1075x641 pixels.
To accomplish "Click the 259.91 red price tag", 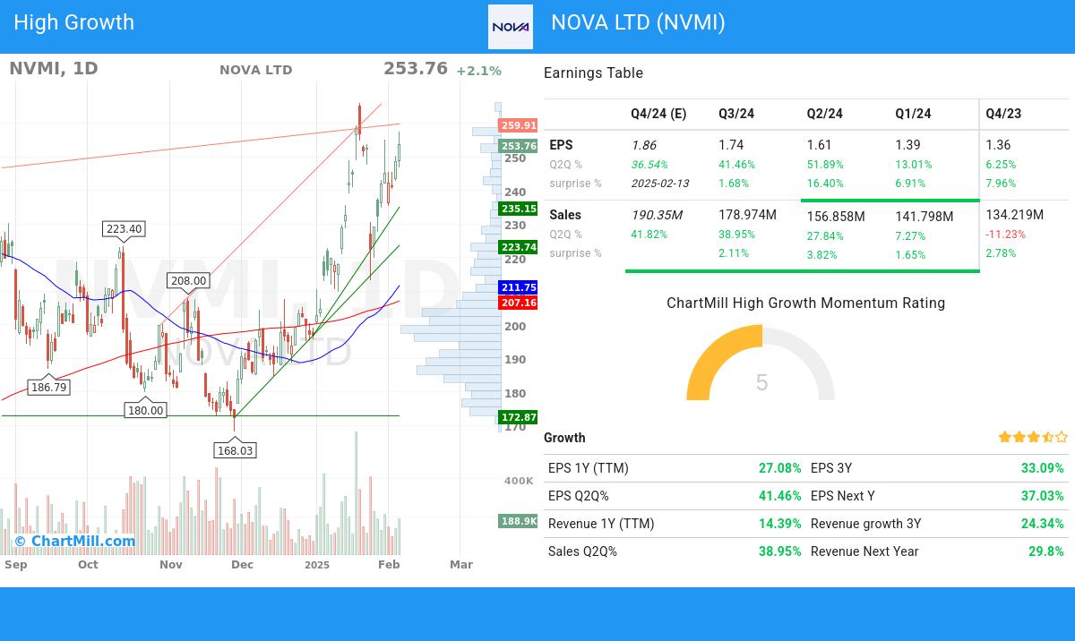I will pos(519,126).
